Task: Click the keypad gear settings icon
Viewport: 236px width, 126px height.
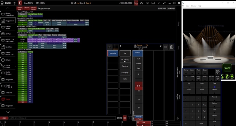Action: tap(218, 72)
